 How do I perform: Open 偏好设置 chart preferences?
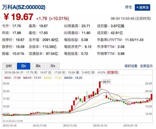click(x=131, y=66)
